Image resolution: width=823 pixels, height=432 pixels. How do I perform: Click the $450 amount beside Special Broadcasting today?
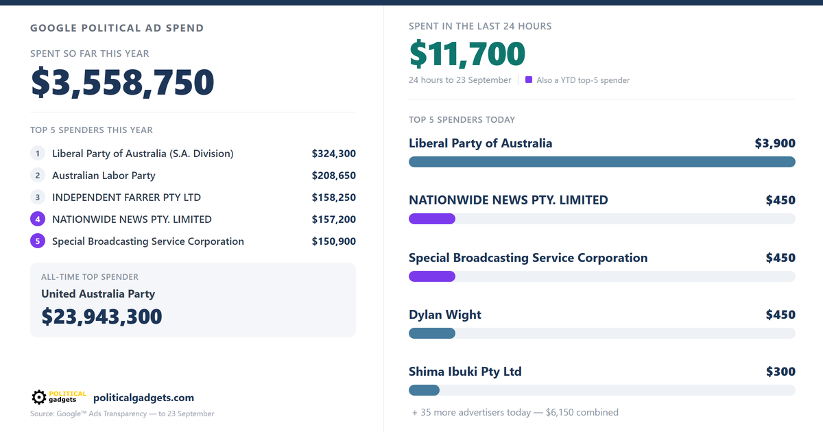(x=780, y=258)
